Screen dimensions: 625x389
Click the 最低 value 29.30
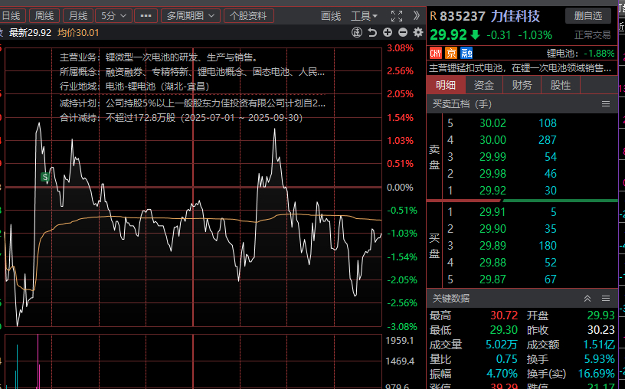pyautogui.click(x=504, y=330)
